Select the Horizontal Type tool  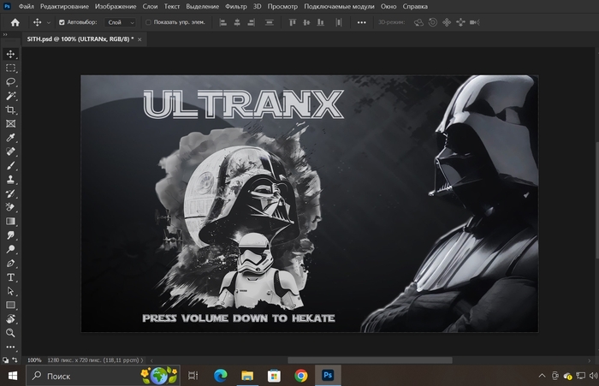point(11,277)
